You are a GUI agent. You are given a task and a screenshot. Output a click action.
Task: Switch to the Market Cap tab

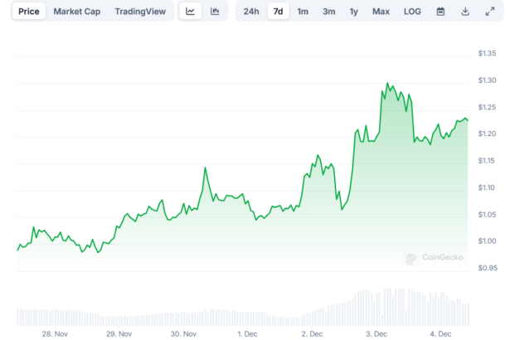pyautogui.click(x=77, y=12)
